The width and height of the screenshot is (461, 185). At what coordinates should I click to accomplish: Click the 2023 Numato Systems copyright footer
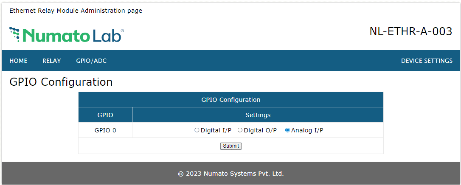pos(231,174)
